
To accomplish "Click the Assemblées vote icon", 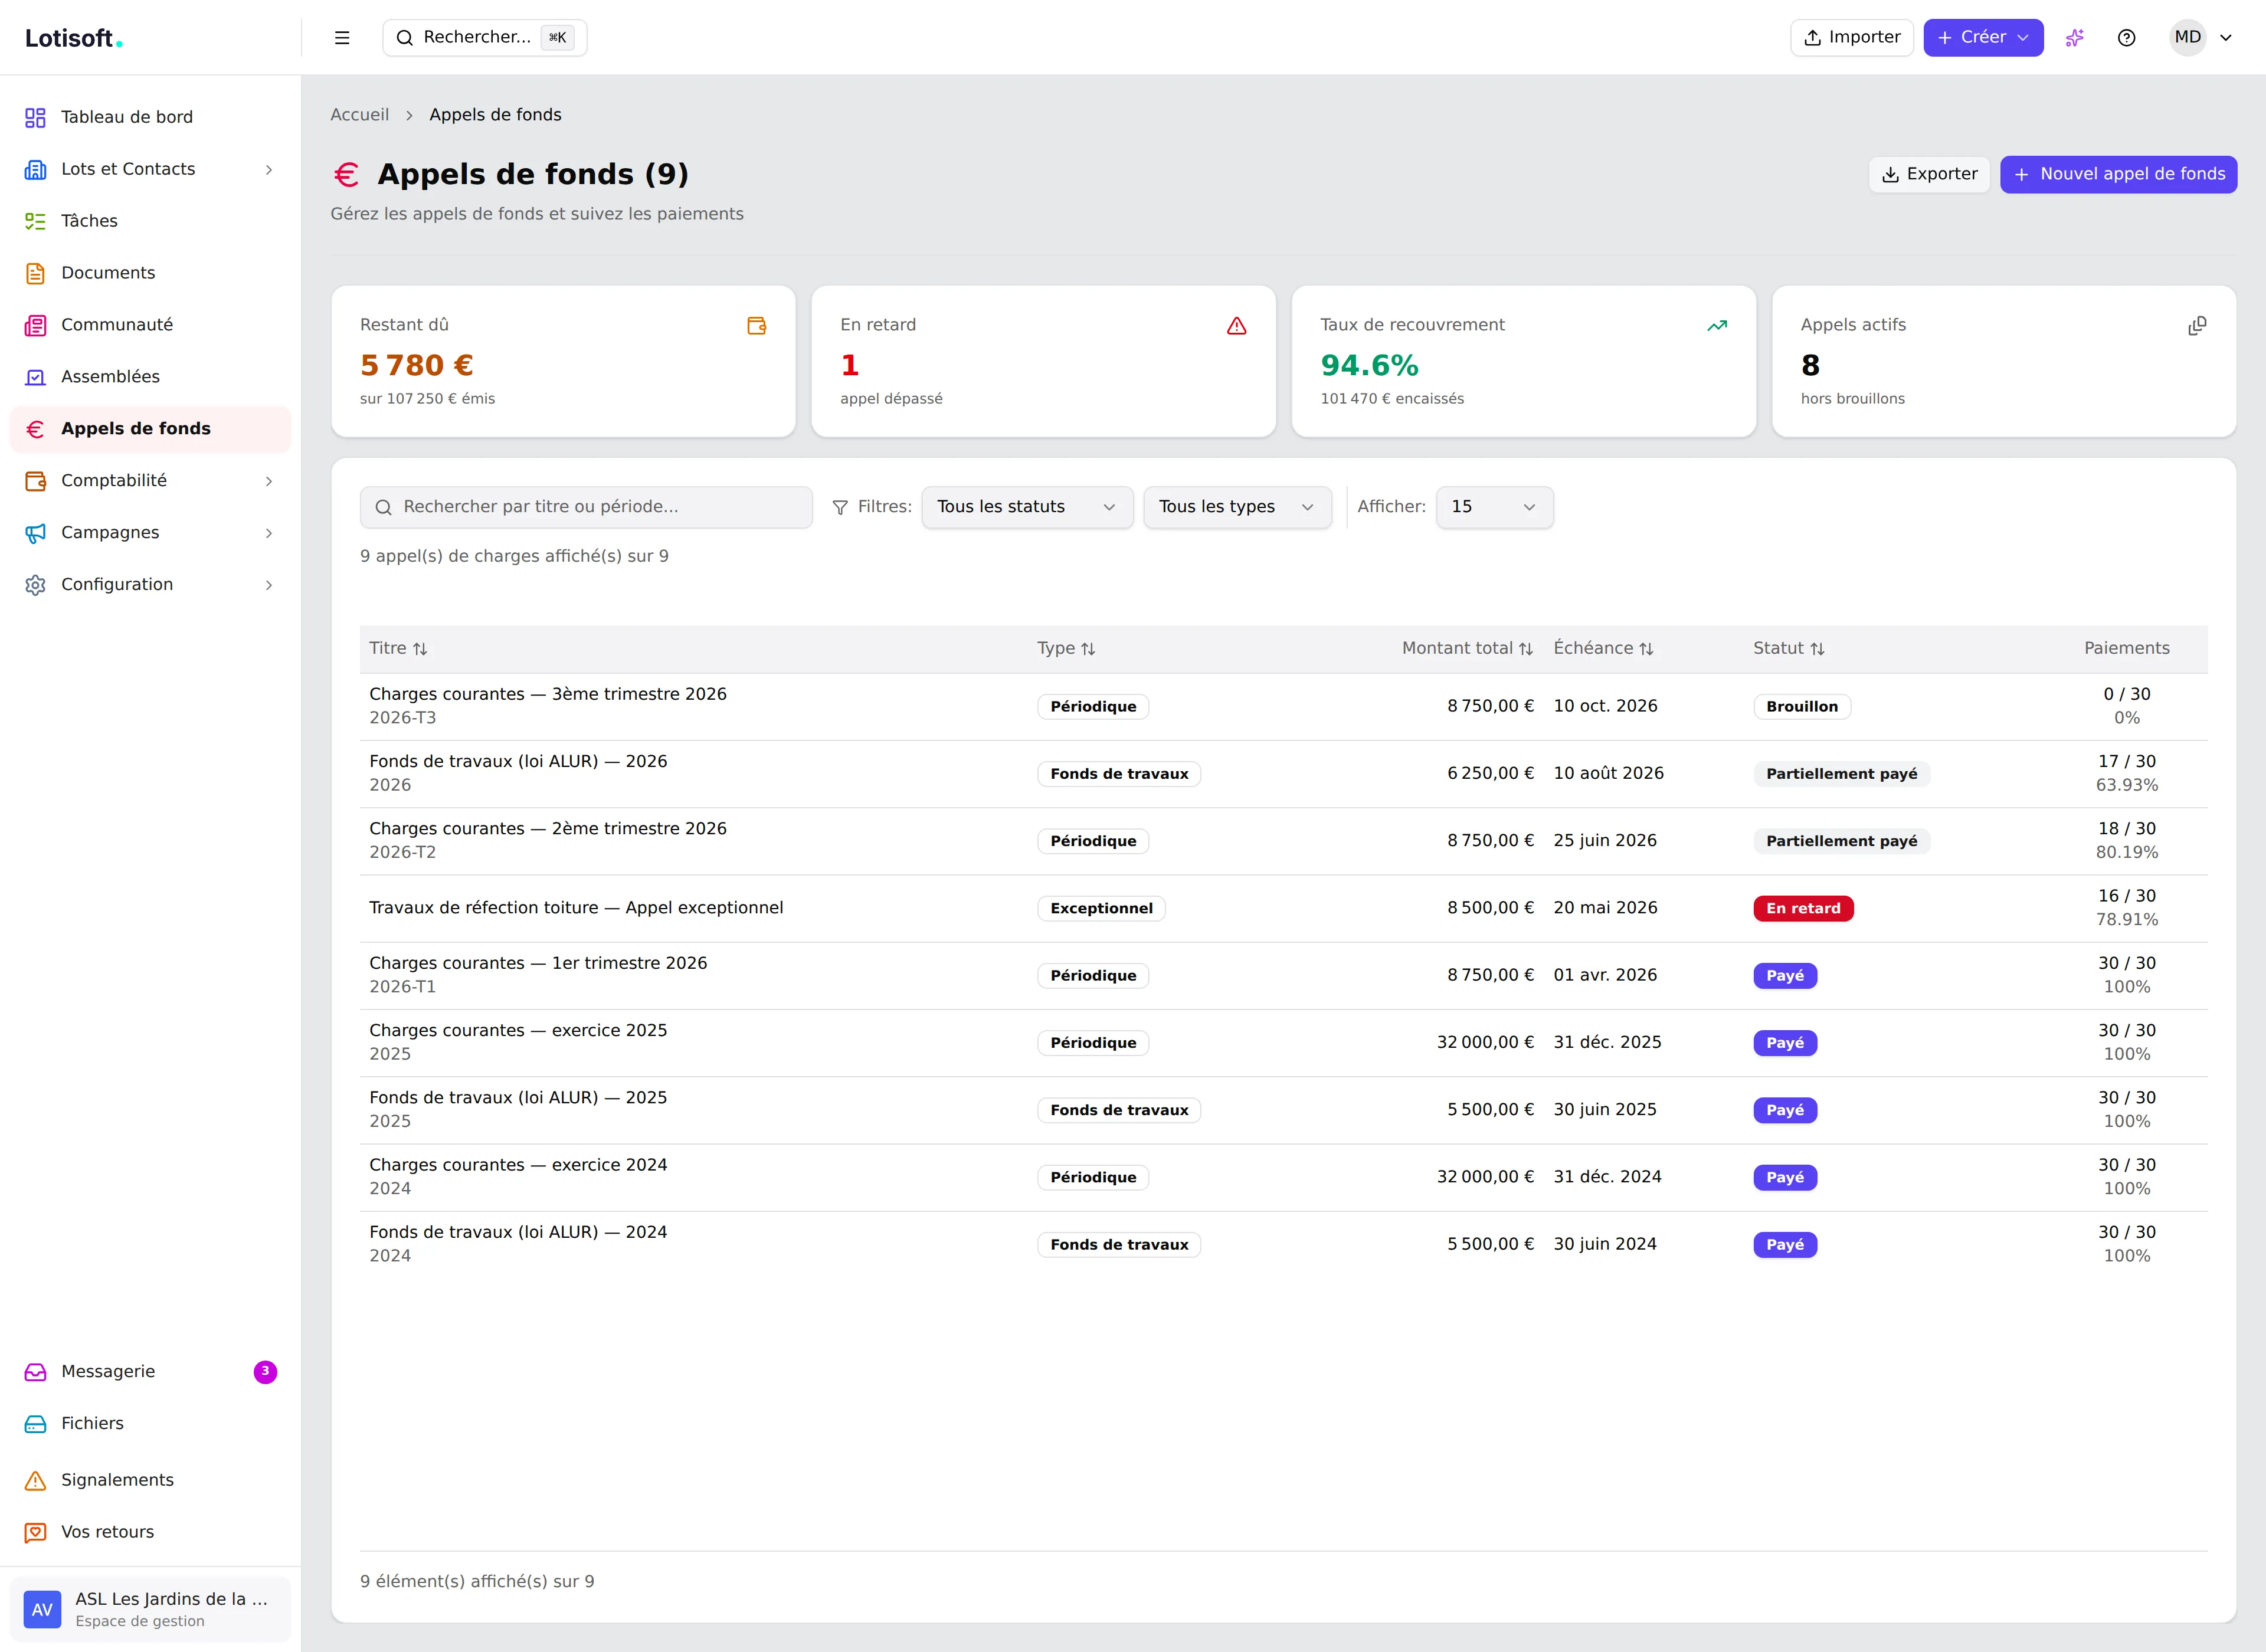I will click(x=35, y=378).
